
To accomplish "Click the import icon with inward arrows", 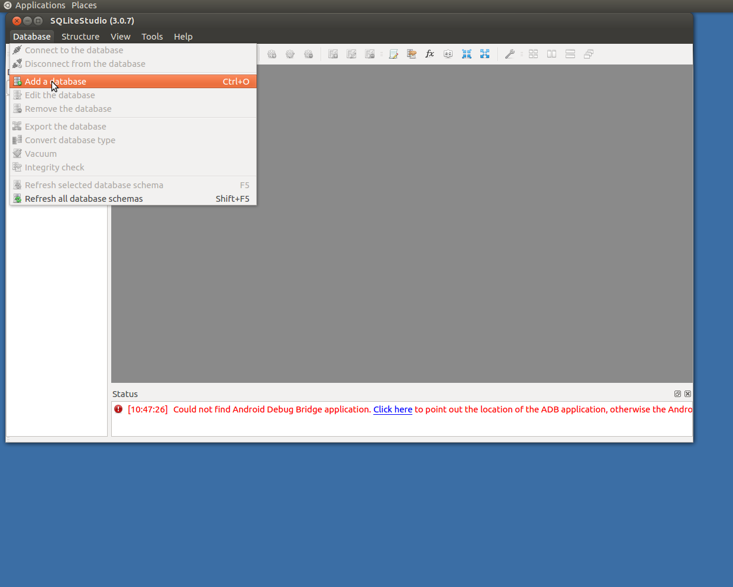I will pyautogui.click(x=467, y=54).
